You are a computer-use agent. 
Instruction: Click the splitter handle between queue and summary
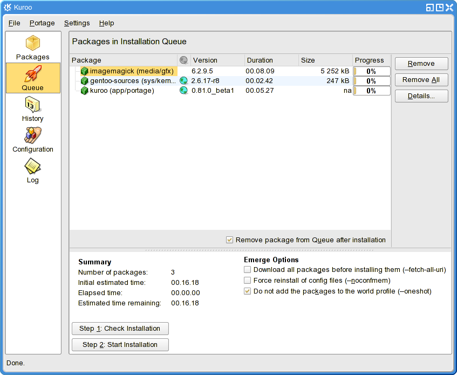point(260,250)
